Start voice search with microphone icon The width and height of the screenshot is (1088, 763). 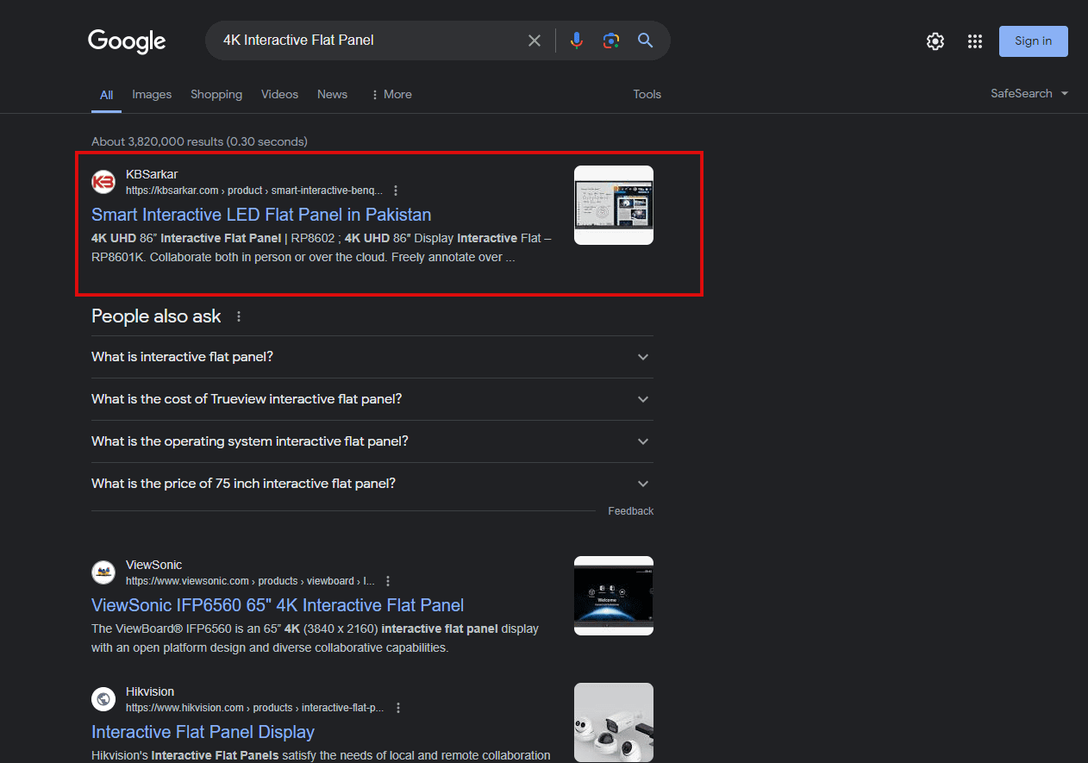[x=577, y=41]
